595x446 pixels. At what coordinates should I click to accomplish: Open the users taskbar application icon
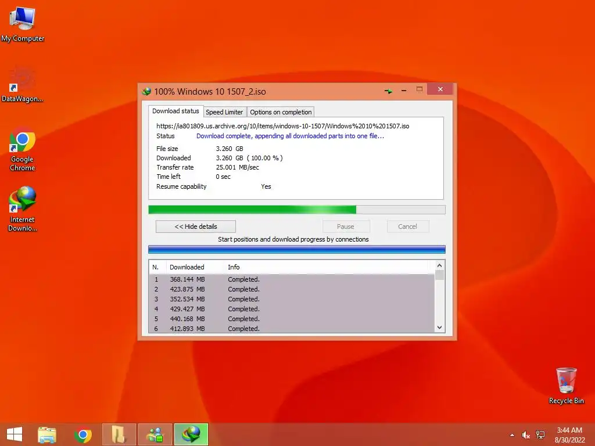point(155,434)
